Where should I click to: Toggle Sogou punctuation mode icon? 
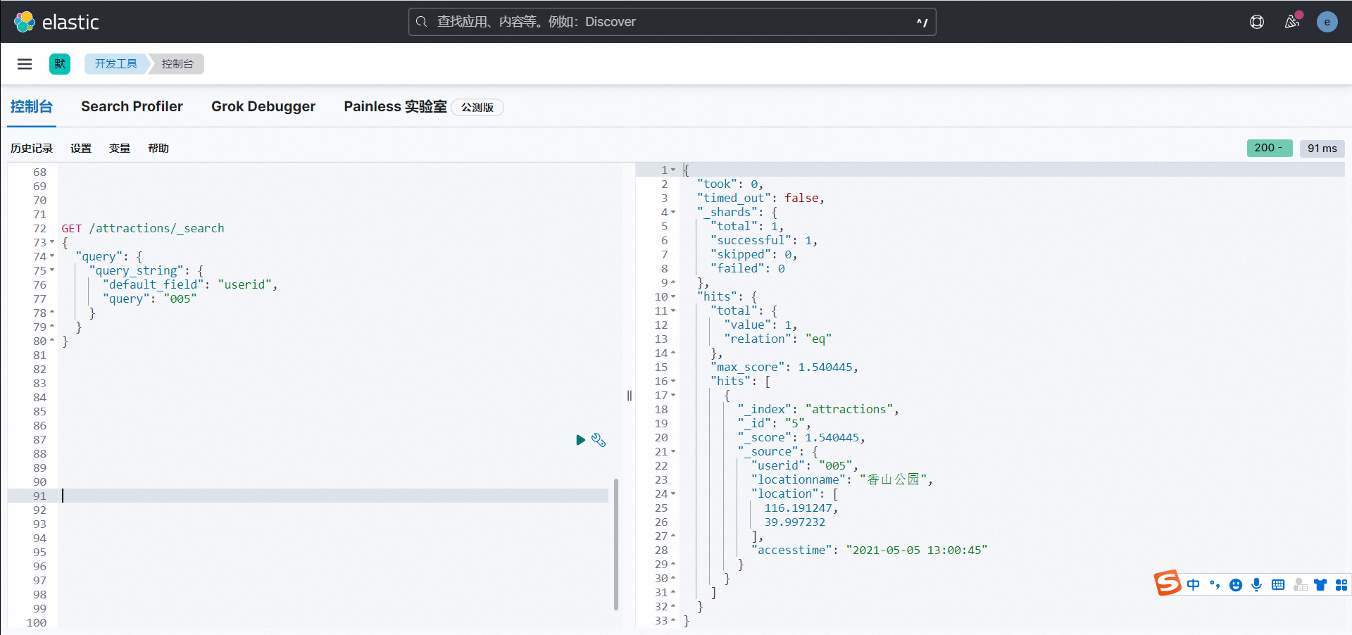tap(1215, 585)
